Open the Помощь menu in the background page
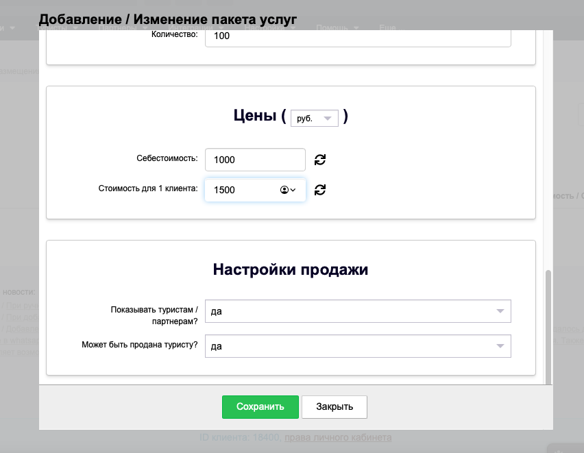The height and width of the screenshot is (453, 584). pos(337,28)
